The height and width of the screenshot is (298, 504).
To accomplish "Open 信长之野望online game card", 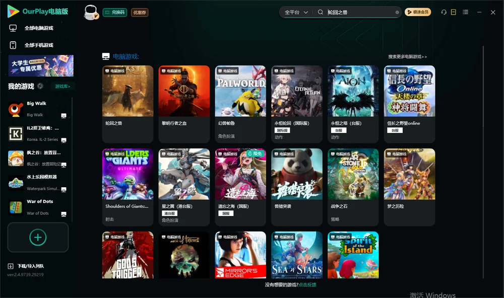I will tap(409, 104).
